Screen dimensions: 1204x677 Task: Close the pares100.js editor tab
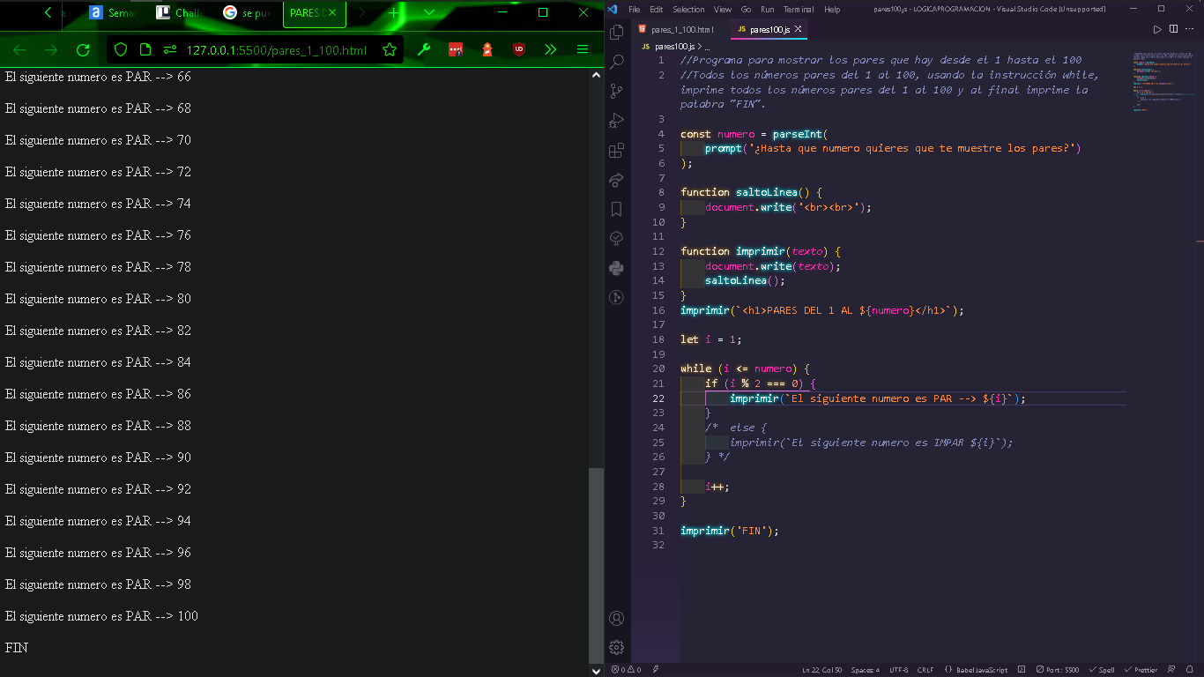797,29
